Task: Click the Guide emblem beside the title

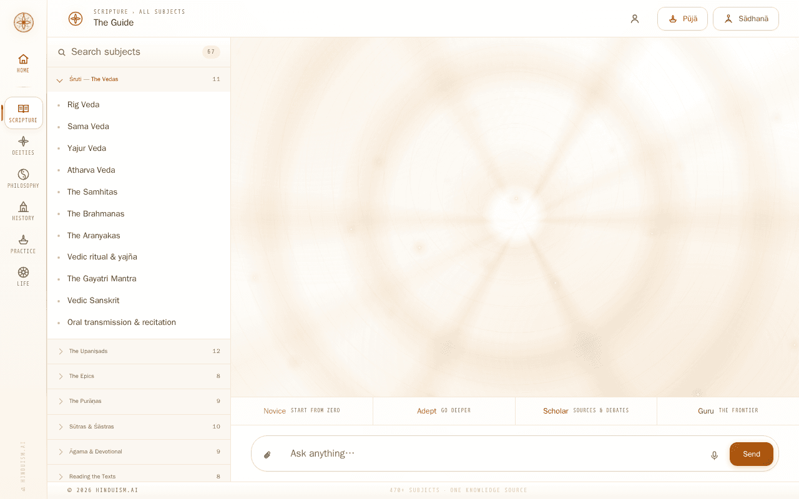Action: (x=76, y=19)
